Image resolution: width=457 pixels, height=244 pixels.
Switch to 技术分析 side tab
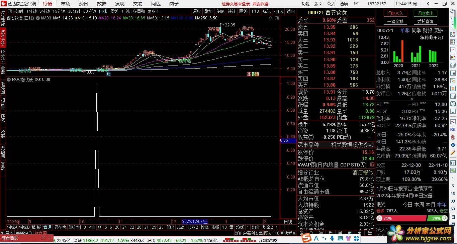pyautogui.click(x=3, y=37)
